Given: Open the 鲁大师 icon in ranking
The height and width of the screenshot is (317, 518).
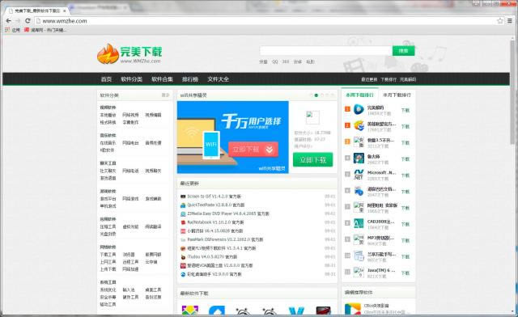Looking at the screenshot, I should [x=359, y=158].
